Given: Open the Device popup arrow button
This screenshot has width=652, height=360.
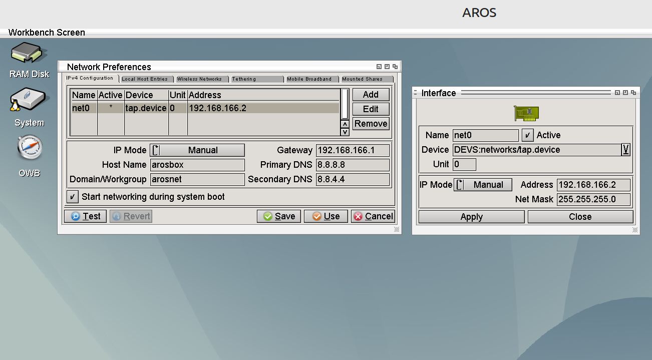Looking at the screenshot, I should (x=625, y=150).
